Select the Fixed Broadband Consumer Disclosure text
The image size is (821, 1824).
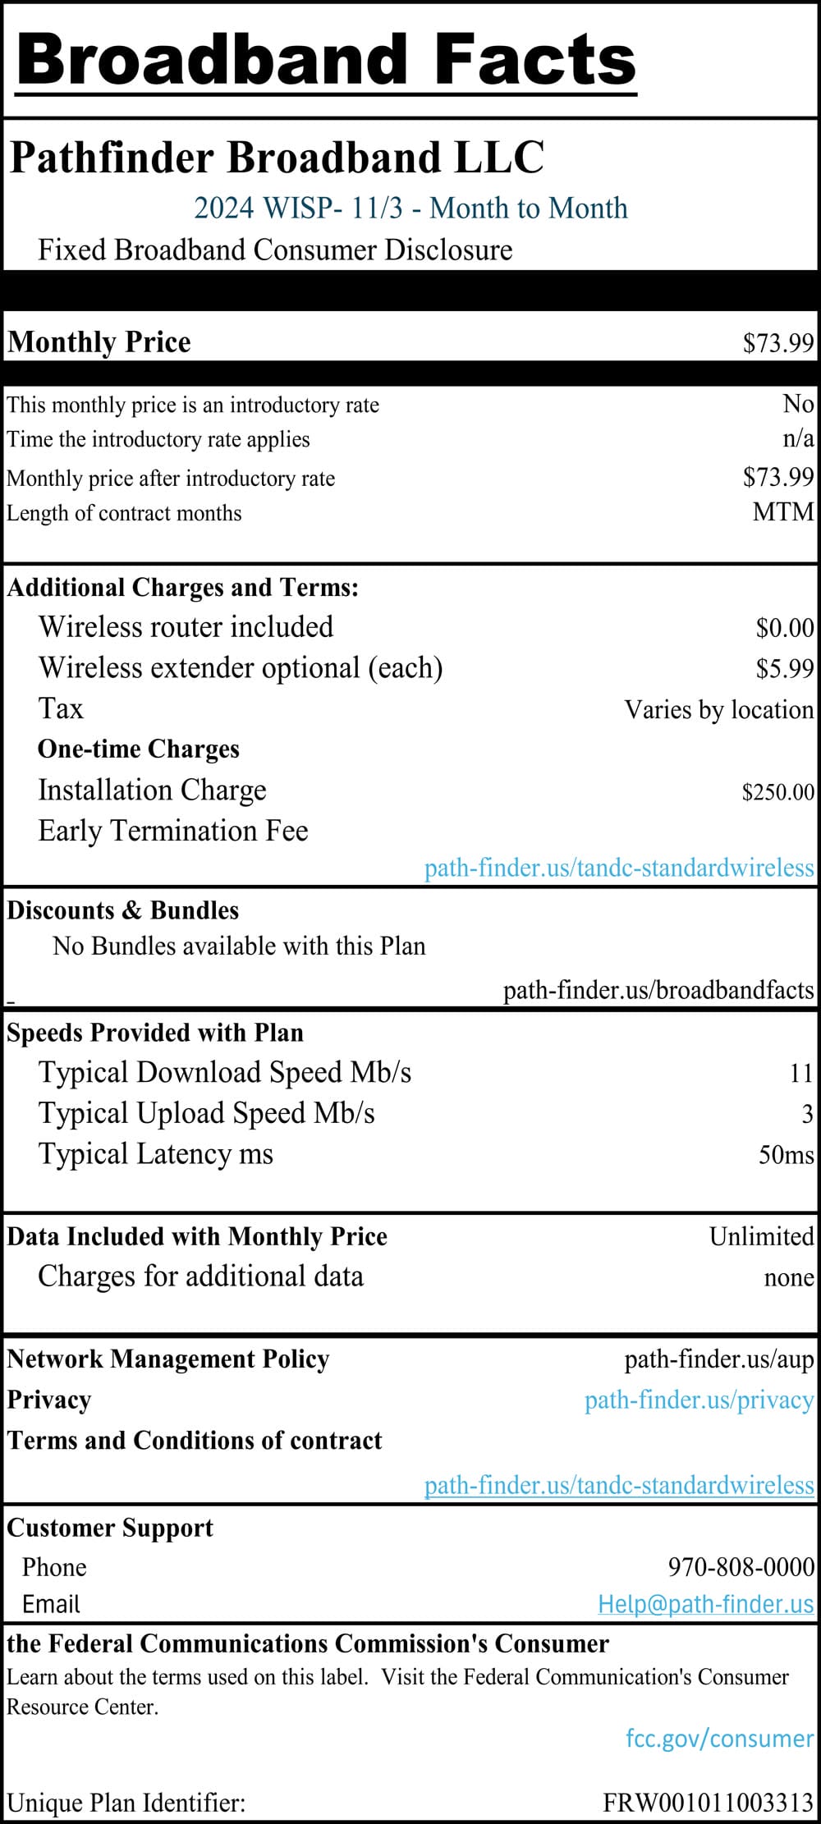click(x=275, y=250)
